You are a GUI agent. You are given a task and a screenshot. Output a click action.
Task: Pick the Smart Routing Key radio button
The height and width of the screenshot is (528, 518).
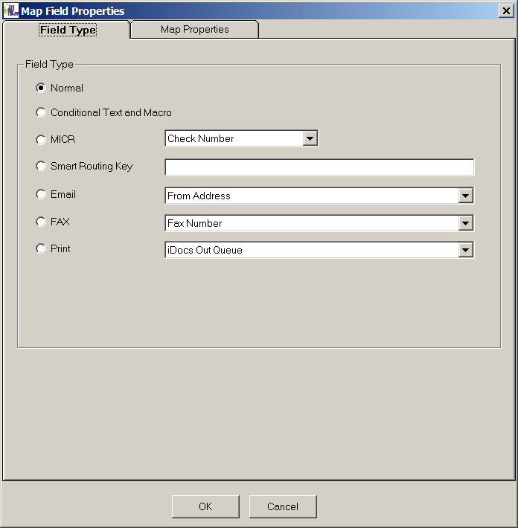41,166
